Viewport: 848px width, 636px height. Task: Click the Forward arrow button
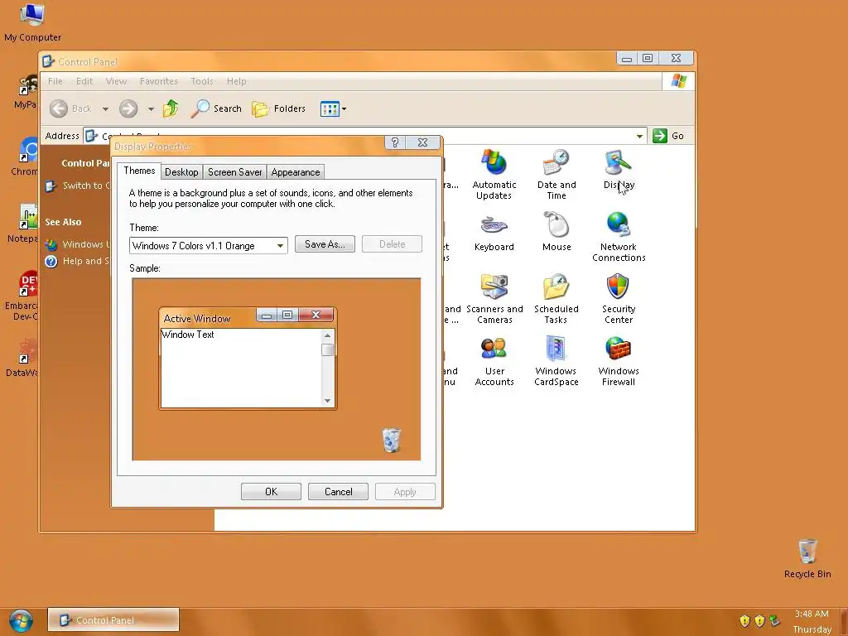pos(128,108)
